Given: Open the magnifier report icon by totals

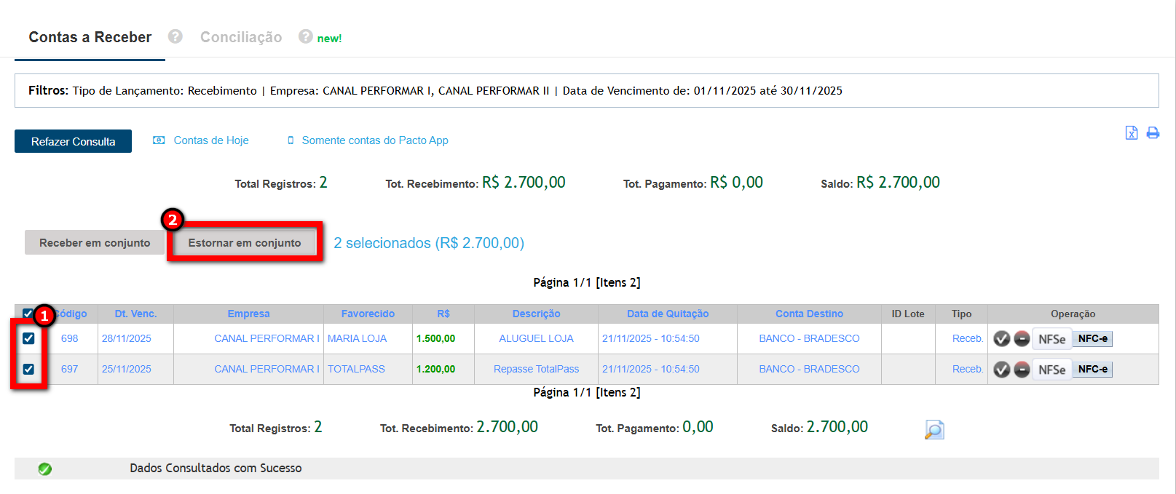Looking at the screenshot, I should coord(934,429).
